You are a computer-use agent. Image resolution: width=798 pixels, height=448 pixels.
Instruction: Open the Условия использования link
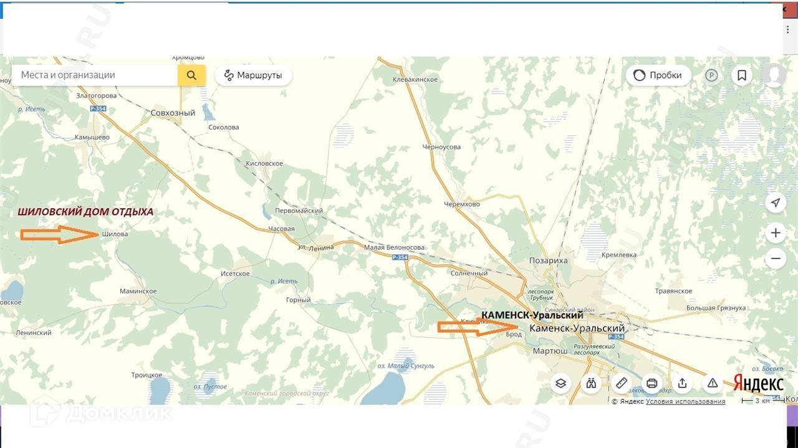685,402
